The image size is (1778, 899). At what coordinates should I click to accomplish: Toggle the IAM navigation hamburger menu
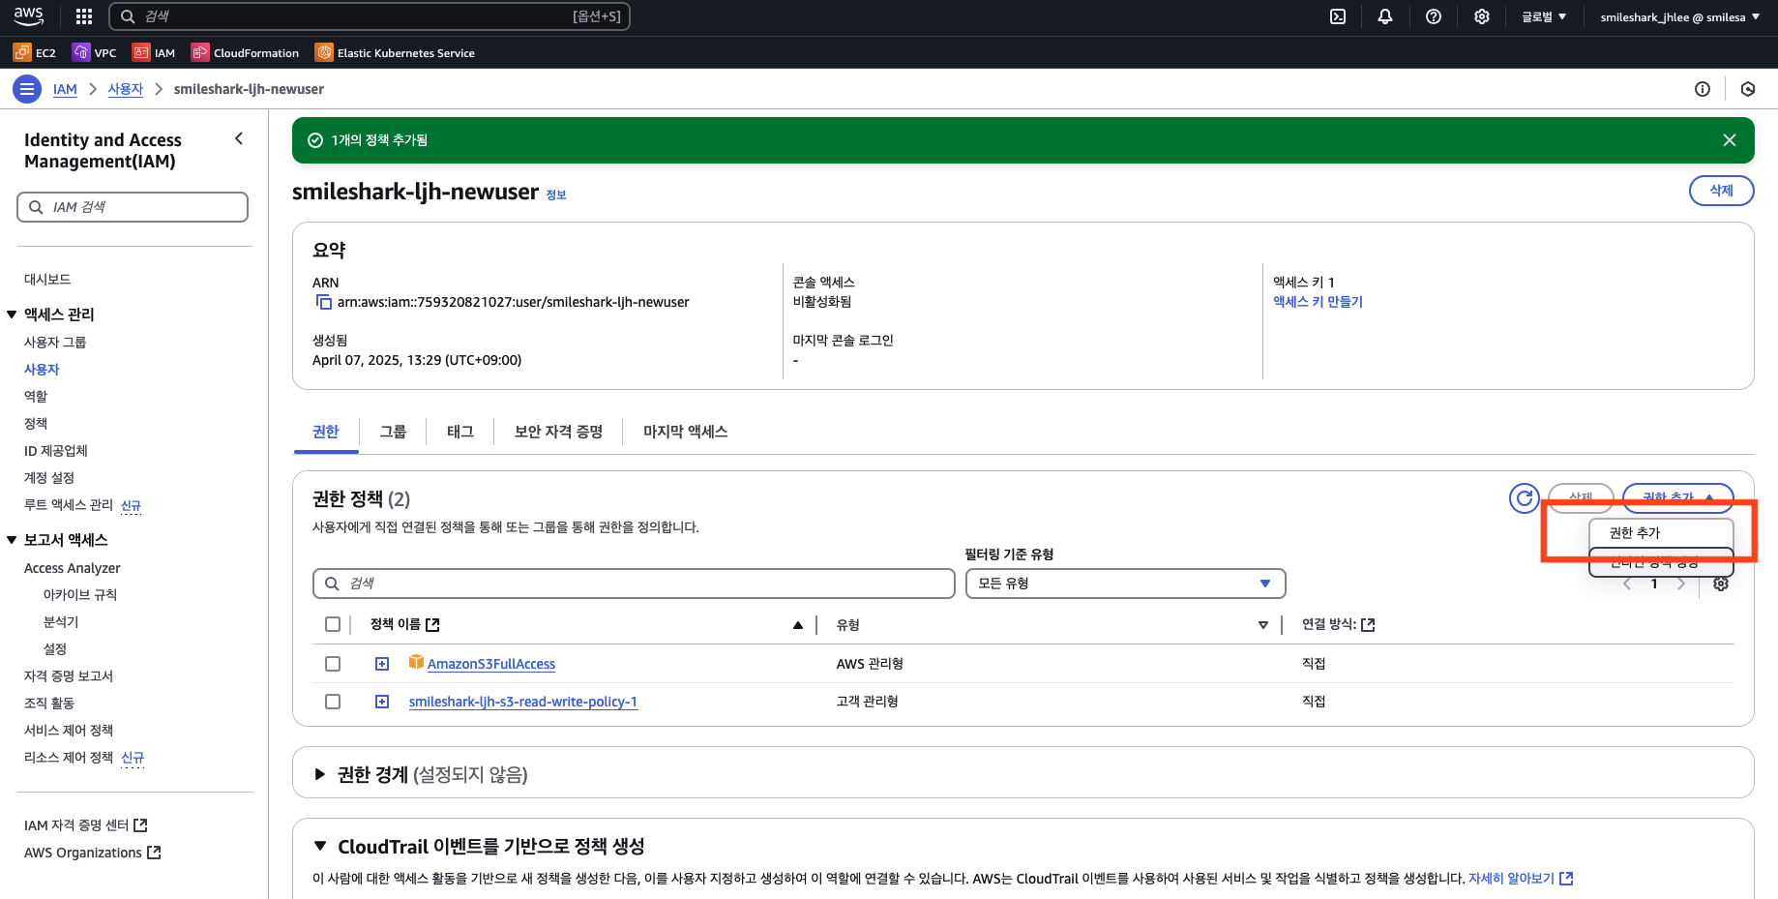(27, 89)
